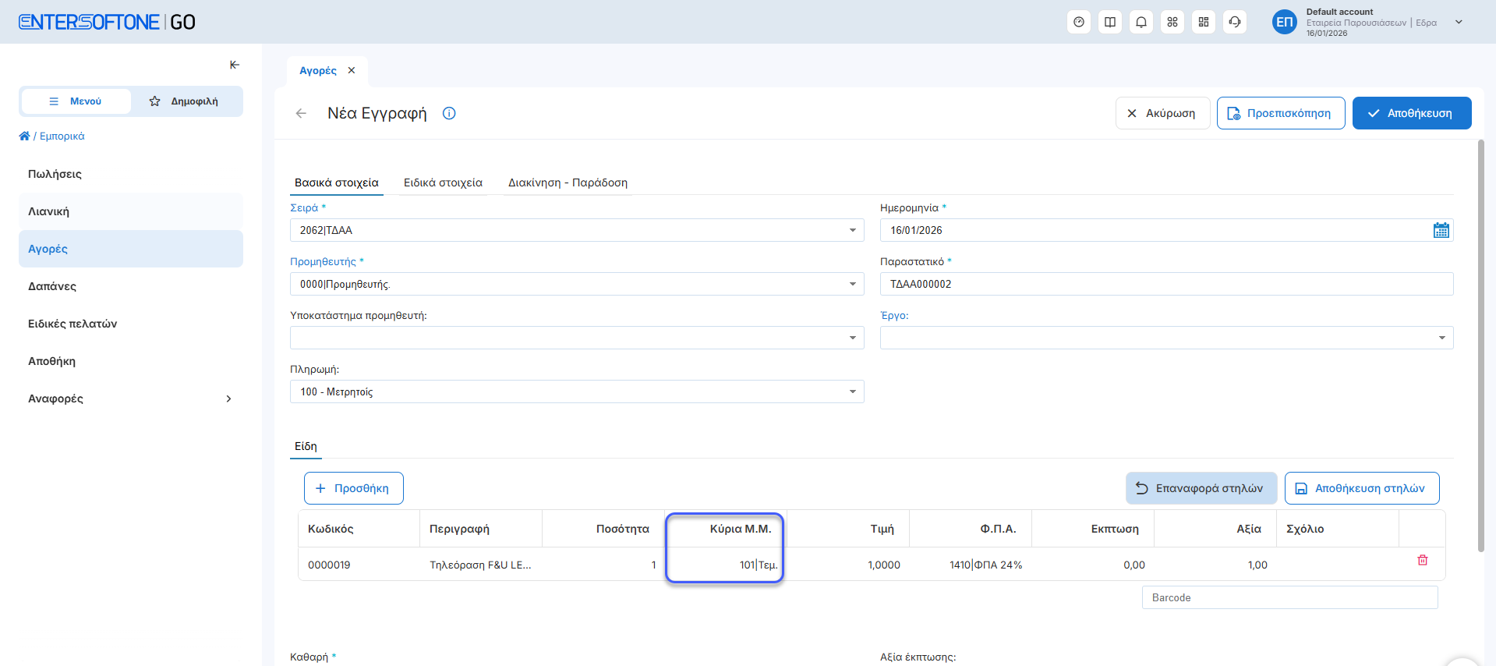This screenshot has height=666, width=1496.
Task: Click the Αποθήκευση button
Action: tap(1411, 113)
